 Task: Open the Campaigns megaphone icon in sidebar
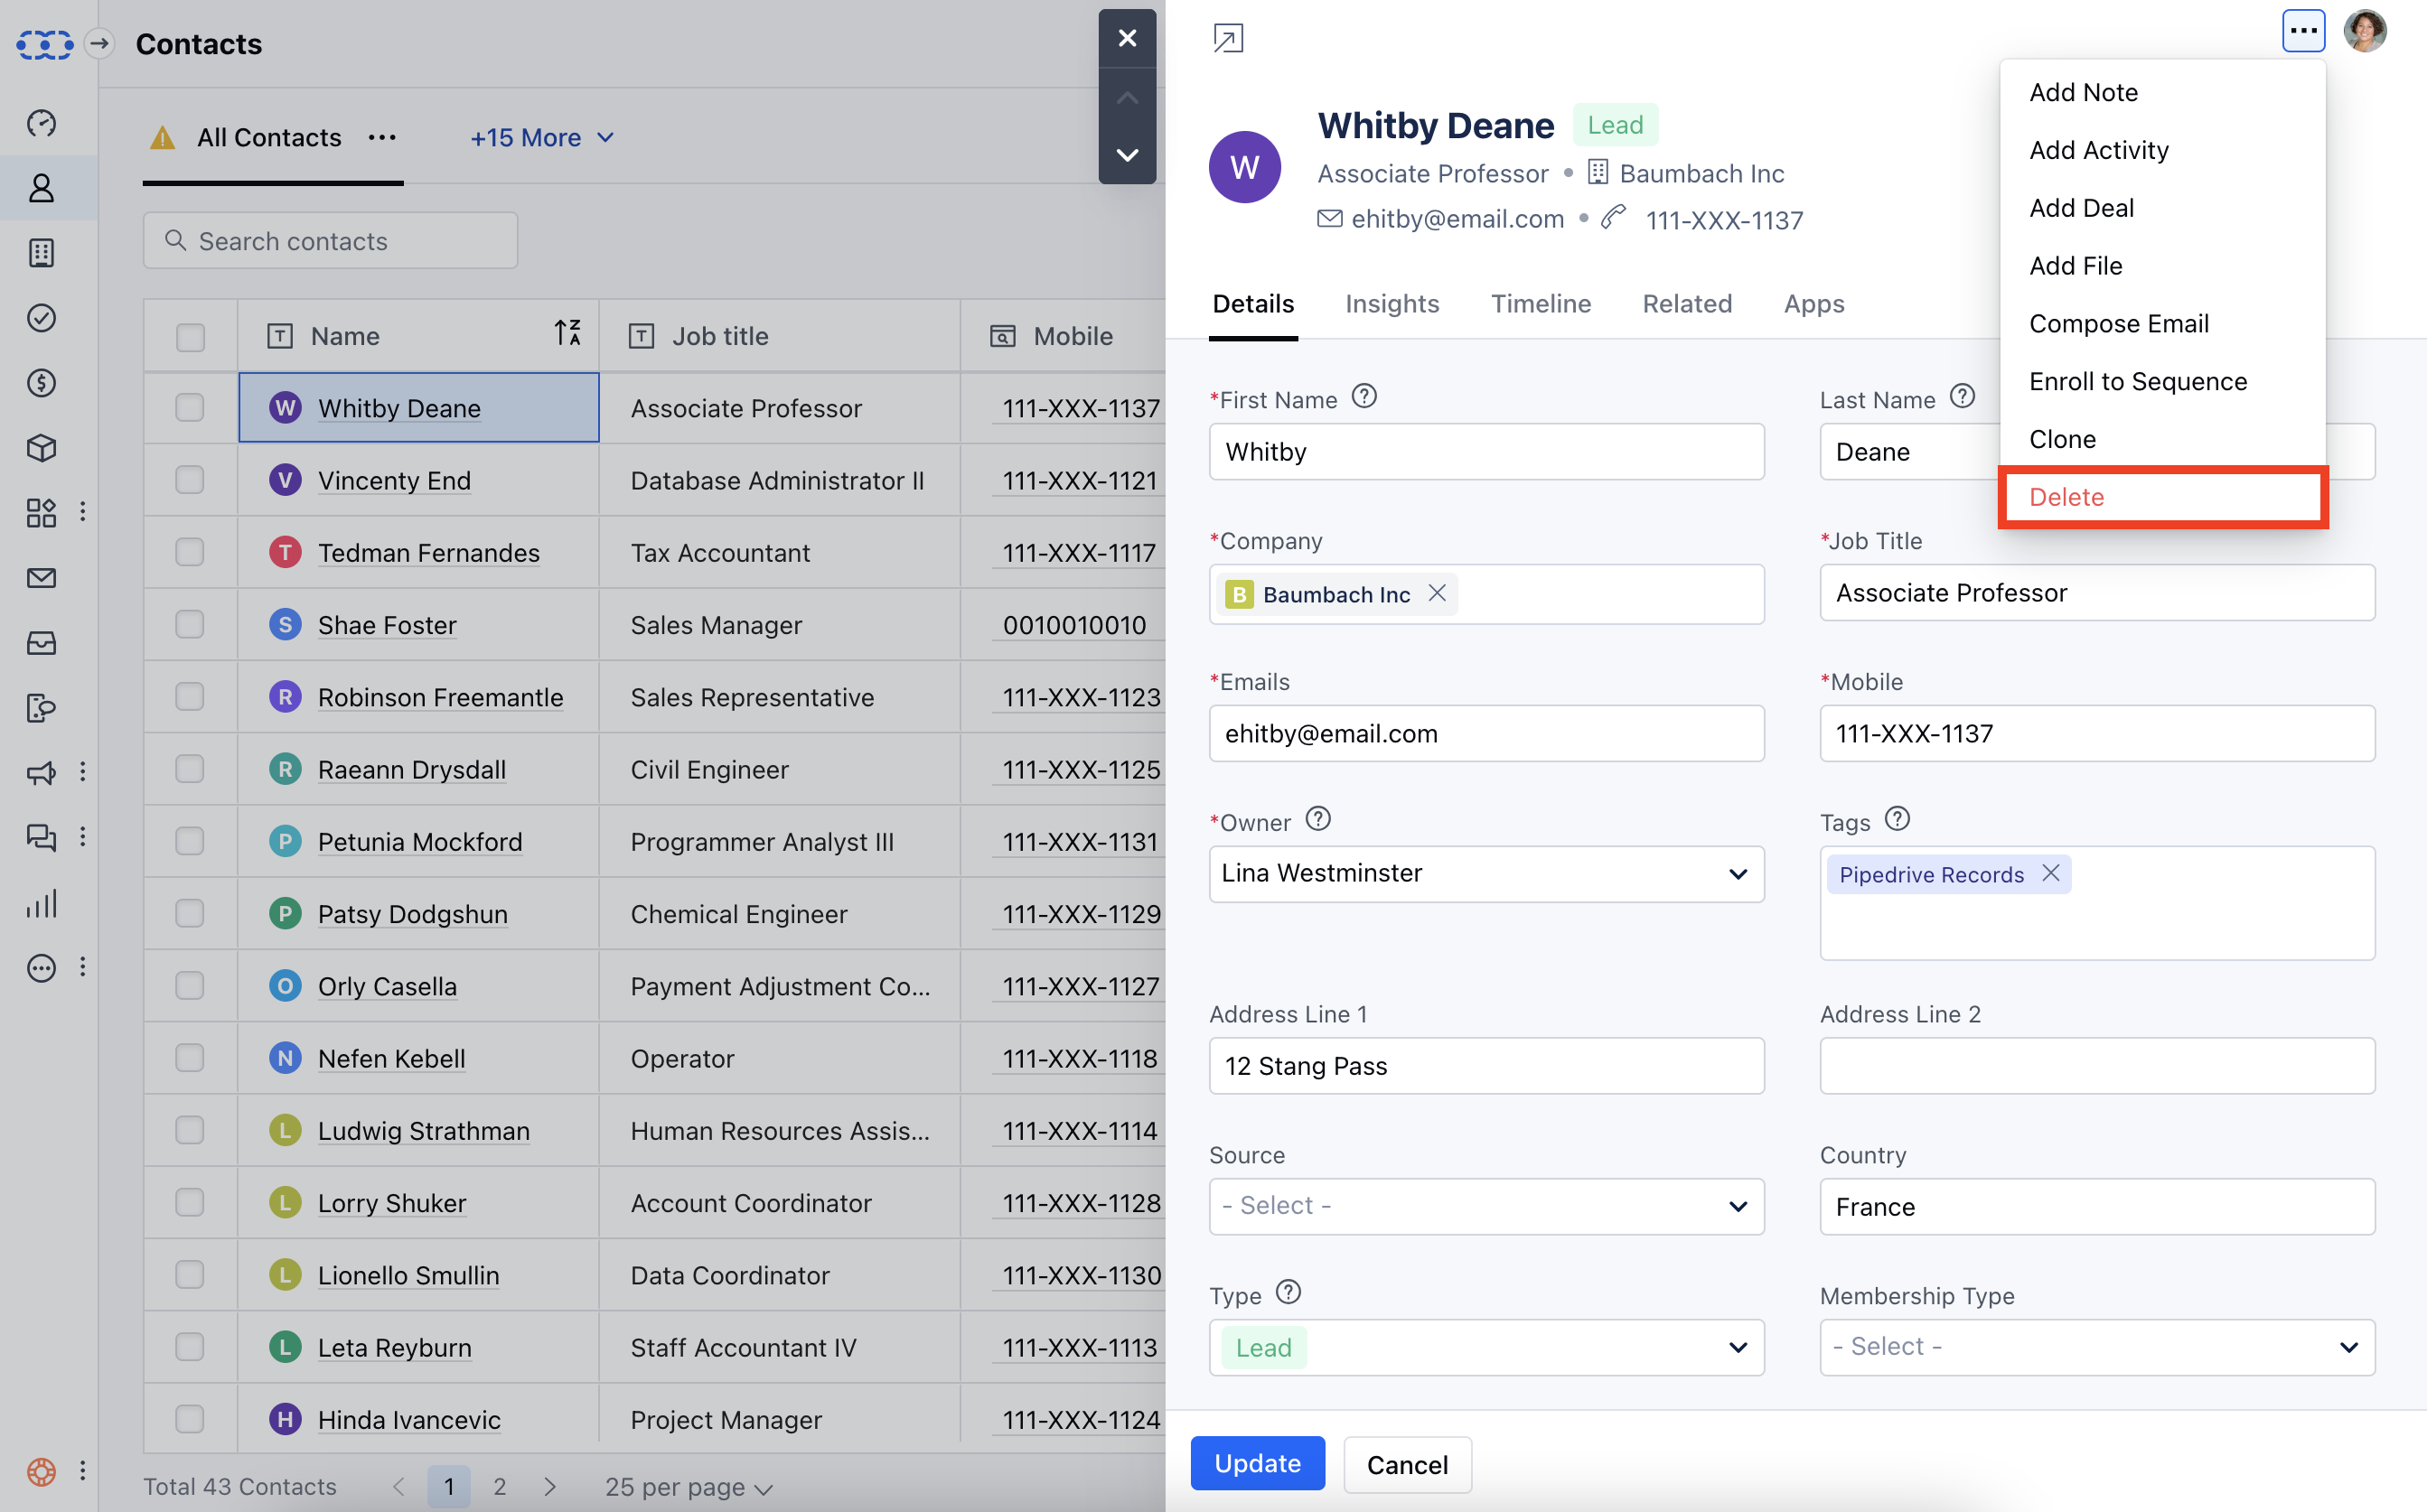click(x=41, y=773)
